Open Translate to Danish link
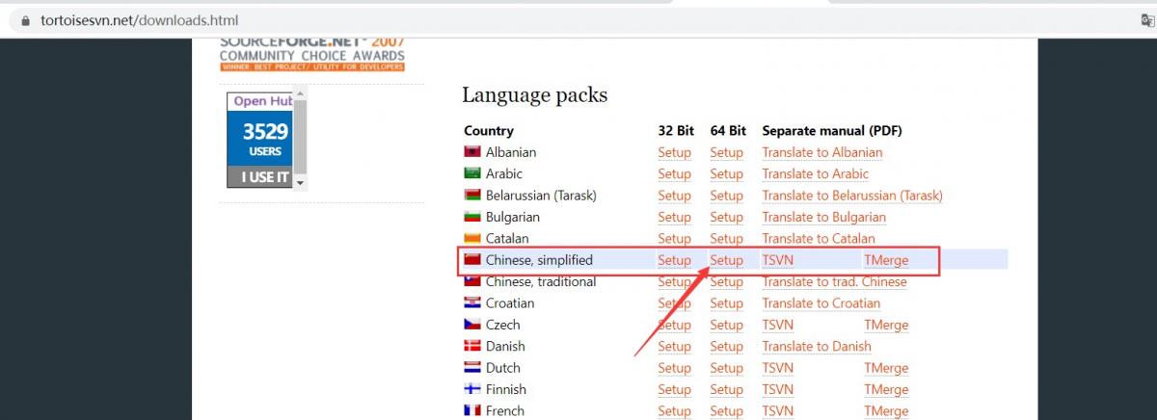Image resolution: width=1157 pixels, height=420 pixels. [816, 346]
